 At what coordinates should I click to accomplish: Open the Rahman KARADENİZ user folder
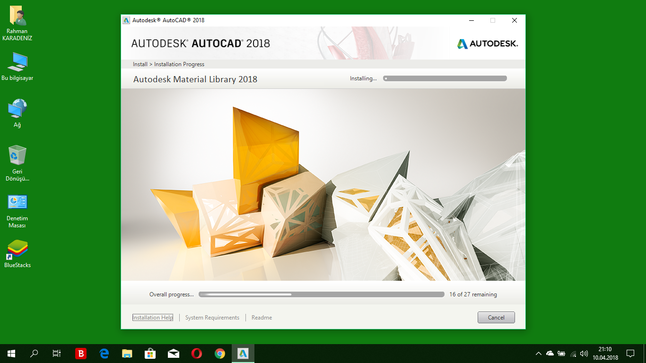coord(17,24)
